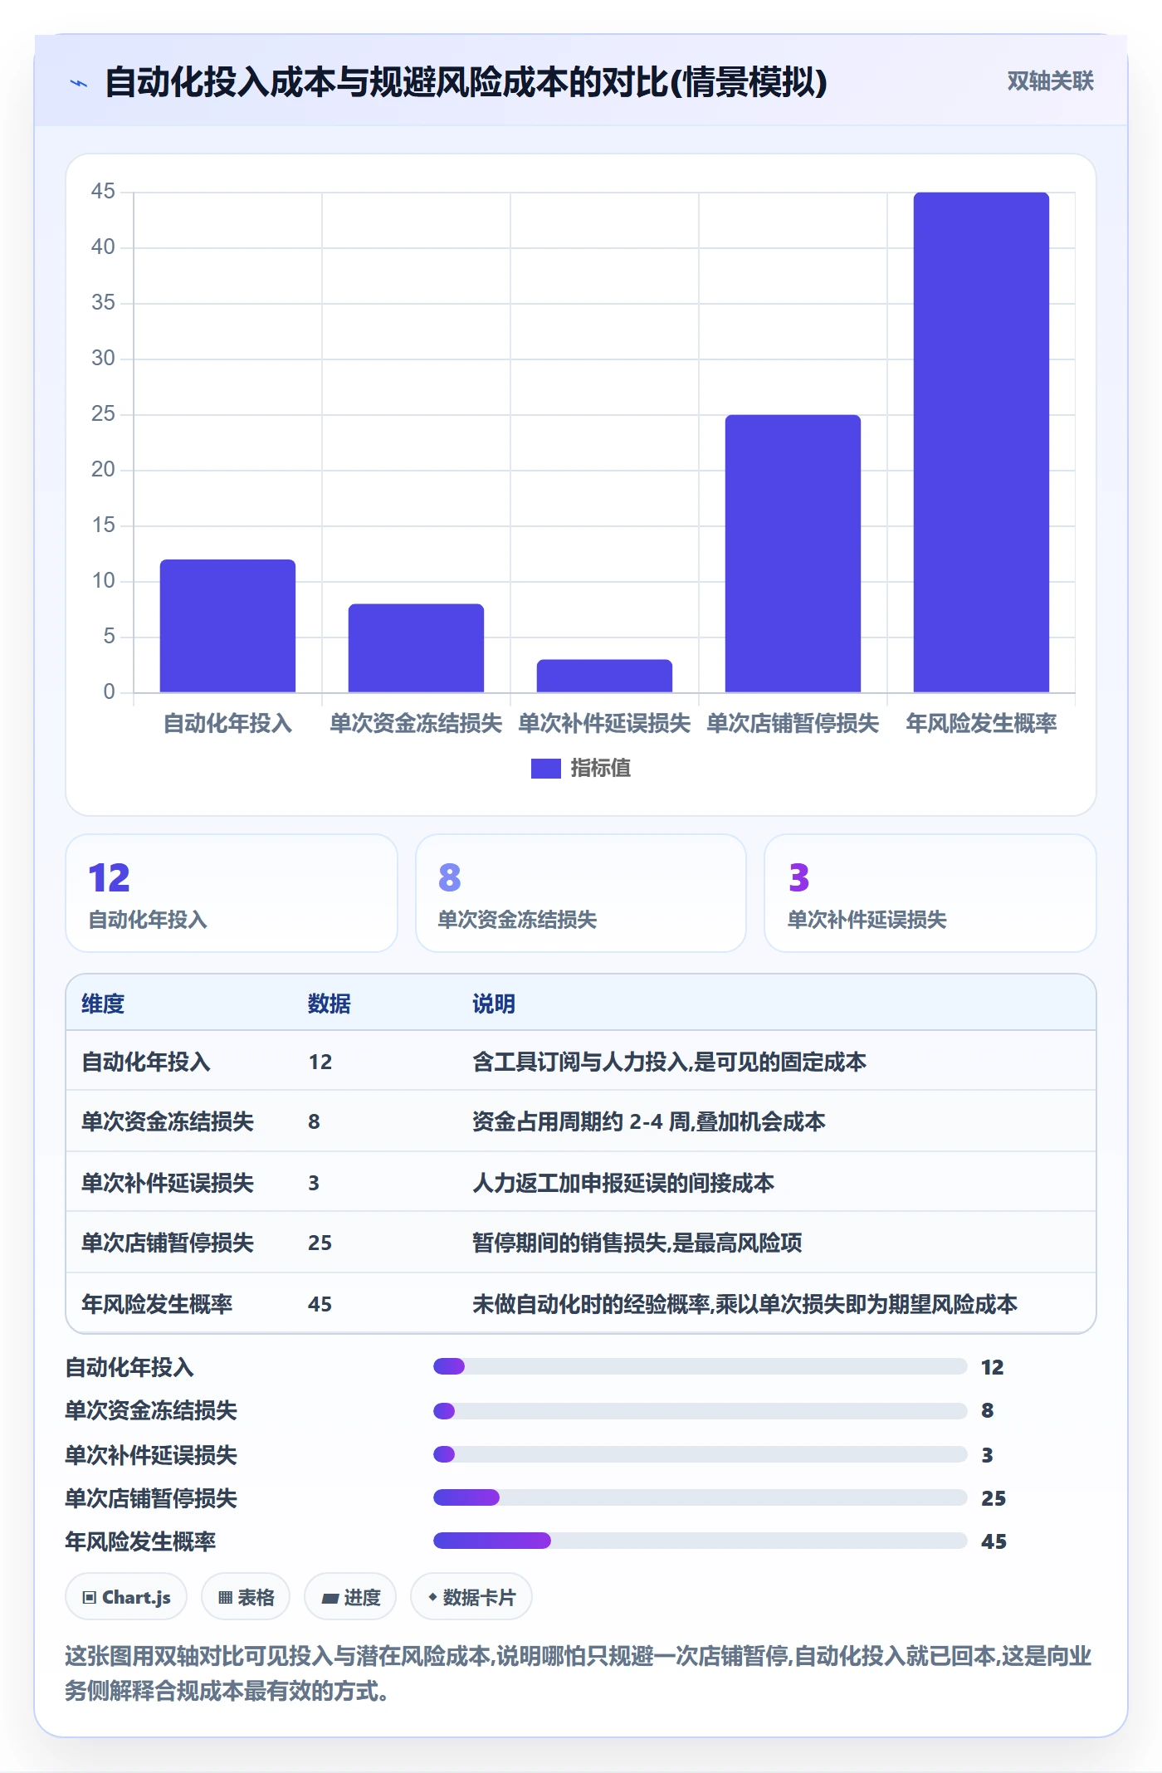Toggle the 指标值 legend color swatch

point(546,769)
